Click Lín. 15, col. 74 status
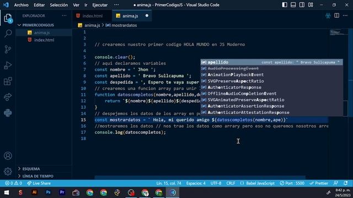This screenshot has height=198, width=353. [x=169, y=183]
